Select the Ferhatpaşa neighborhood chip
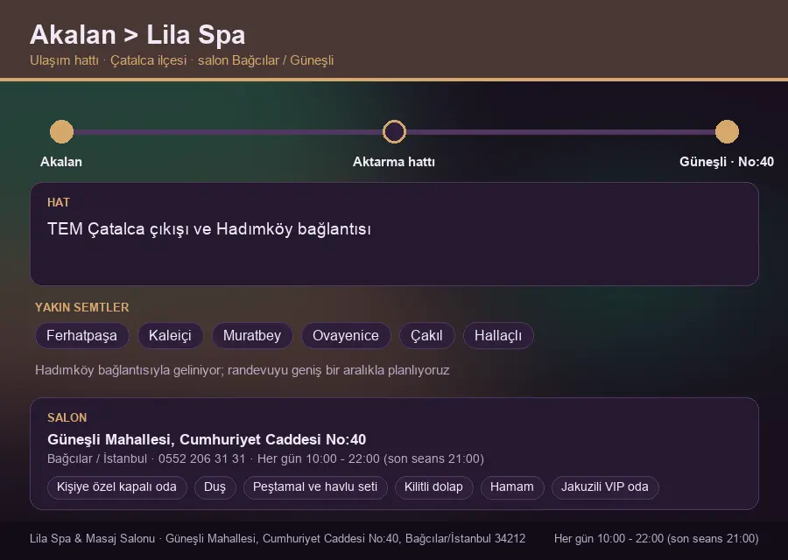Image resolution: width=788 pixels, height=560 pixels. click(x=82, y=335)
